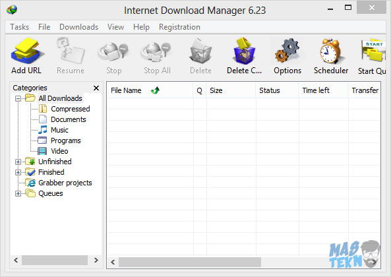Click the Unfinished folder icon
The width and height of the screenshot is (391, 277).
(30, 162)
